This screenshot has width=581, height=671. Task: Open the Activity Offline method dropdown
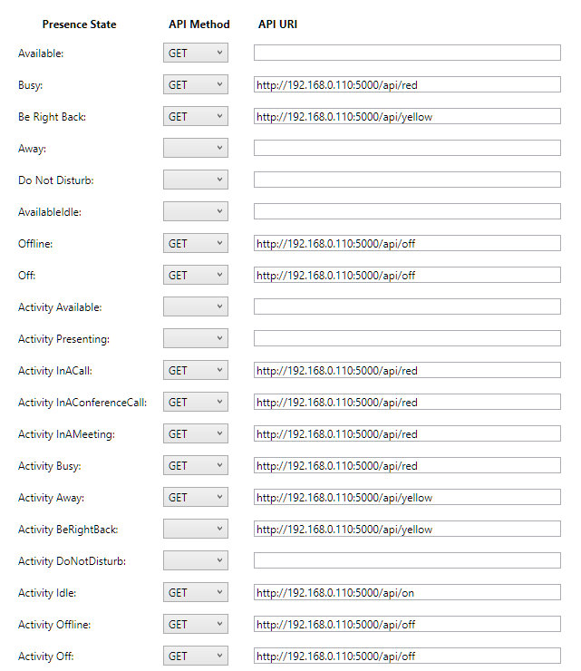pyautogui.click(x=196, y=625)
